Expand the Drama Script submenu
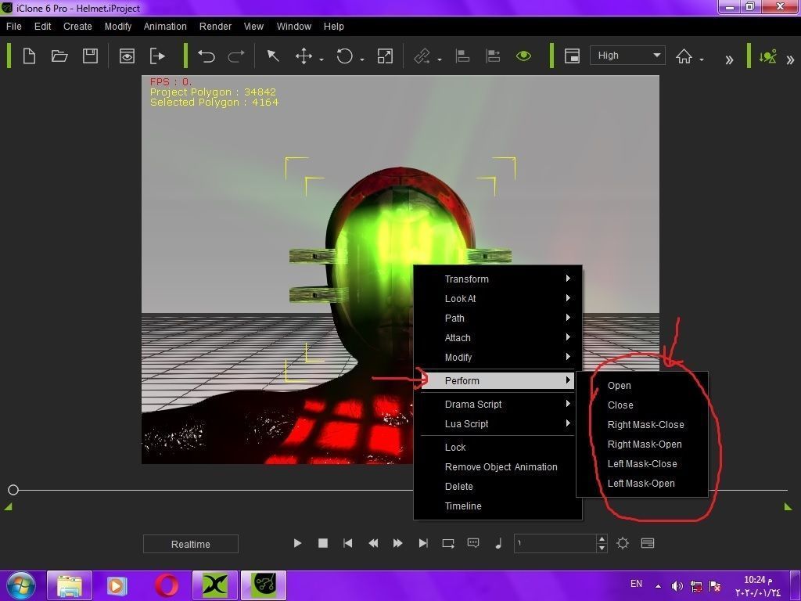 [497, 405]
